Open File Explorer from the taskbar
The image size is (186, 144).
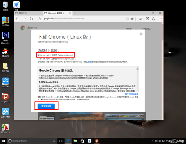75,141
